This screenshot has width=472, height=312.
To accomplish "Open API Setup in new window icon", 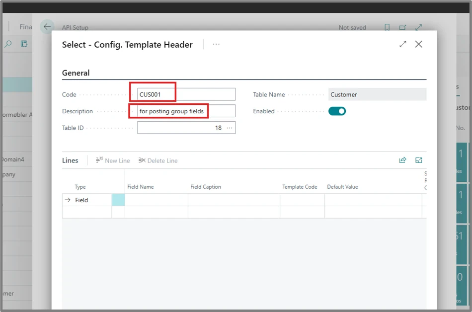I will (x=402, y=27).
